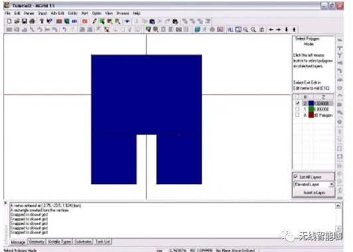Screen dimensions: 353x252
Task: Click the Y-junction icon in right toolbar
Action: tap(340, 55)
